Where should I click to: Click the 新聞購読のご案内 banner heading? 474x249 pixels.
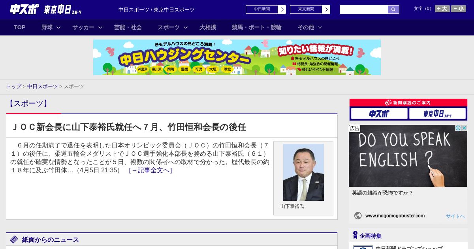coord(408,102)
